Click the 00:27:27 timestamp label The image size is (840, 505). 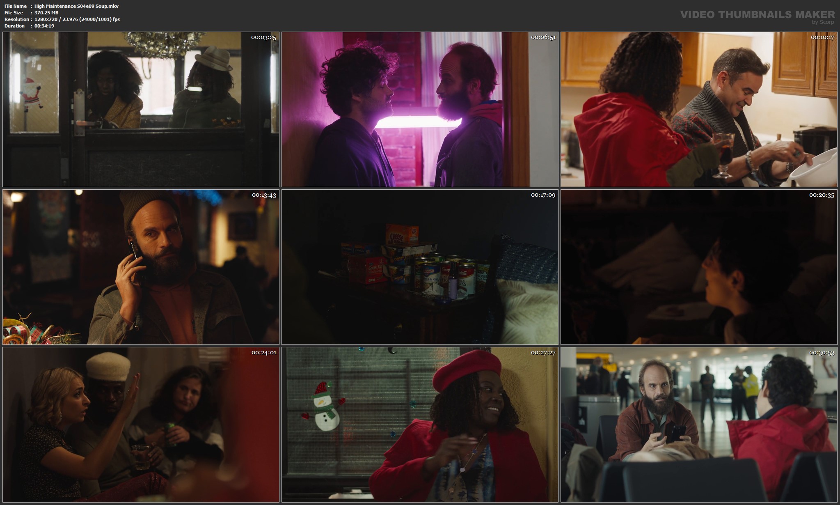[543, 353]
